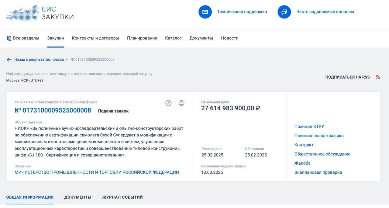Open purchase № 0173100009525000008 link
Image resolution: width=389 pixels, height=208 pixels.
point(53,110)
